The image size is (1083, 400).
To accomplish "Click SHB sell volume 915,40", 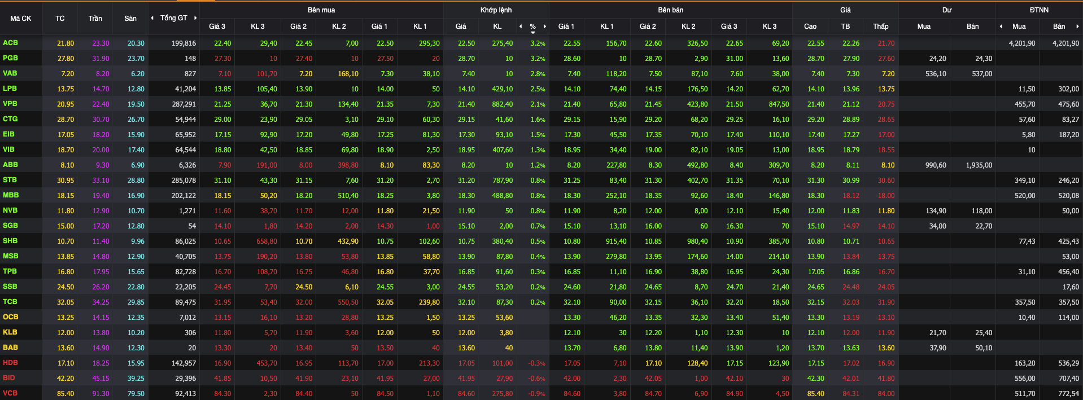I will [615, 241].
